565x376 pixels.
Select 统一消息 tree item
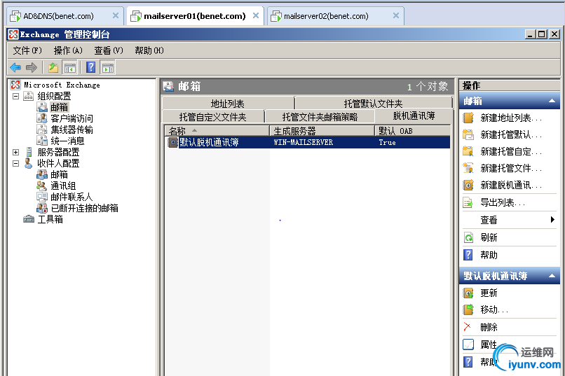[x=67, y=141]
